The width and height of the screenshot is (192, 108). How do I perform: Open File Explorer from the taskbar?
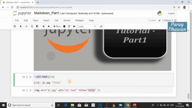[73, 105]
